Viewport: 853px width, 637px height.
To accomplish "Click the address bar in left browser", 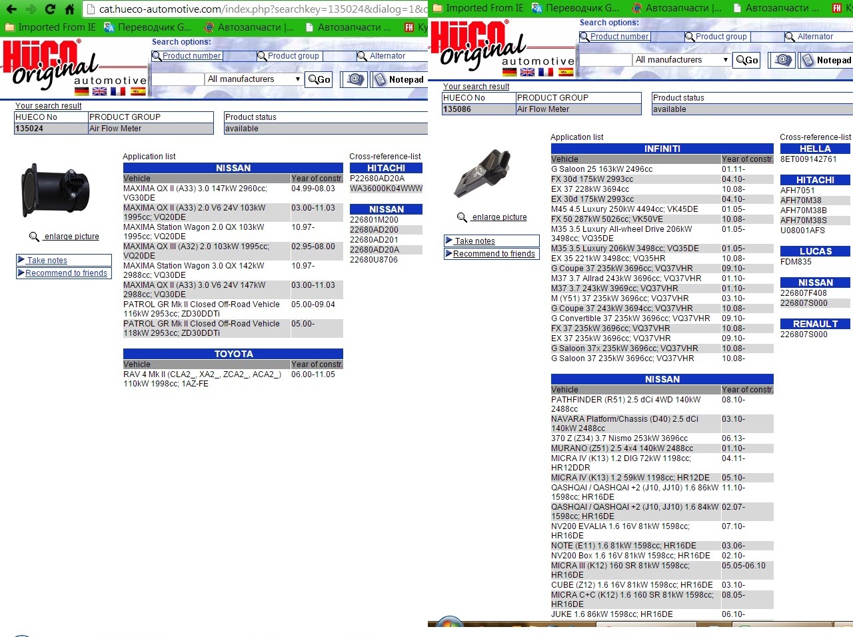I will pos(258,9).
